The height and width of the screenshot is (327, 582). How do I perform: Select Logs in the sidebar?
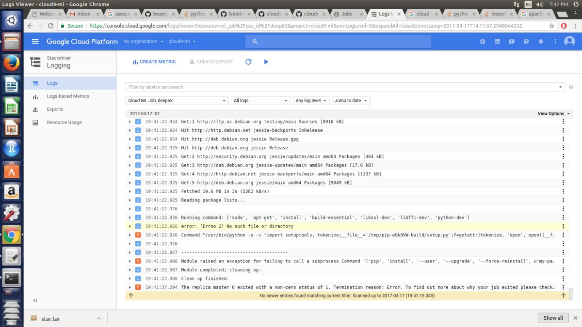(x=70, y=83)
